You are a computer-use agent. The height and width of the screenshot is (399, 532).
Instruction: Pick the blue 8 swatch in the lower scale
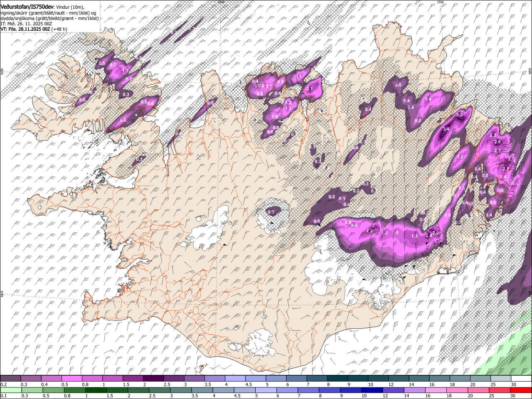coord(330,390)
